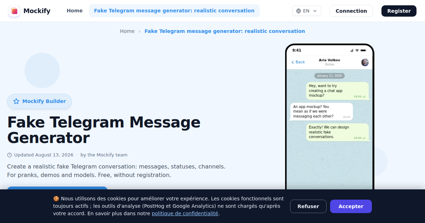The image size is (425, 223).
Task: Click the Register button
Action: [399, 11]
